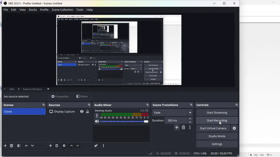280x157 pixels.
Task: Add a new scene with plus icon
Action: (5, 146)
